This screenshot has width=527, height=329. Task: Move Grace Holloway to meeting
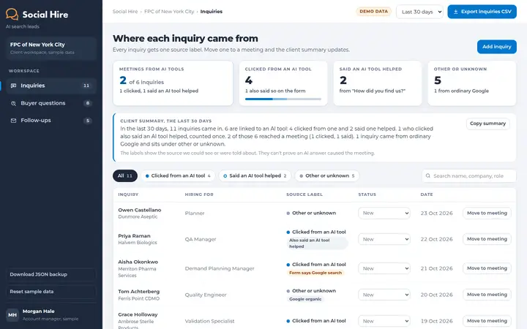pos(487,321)
